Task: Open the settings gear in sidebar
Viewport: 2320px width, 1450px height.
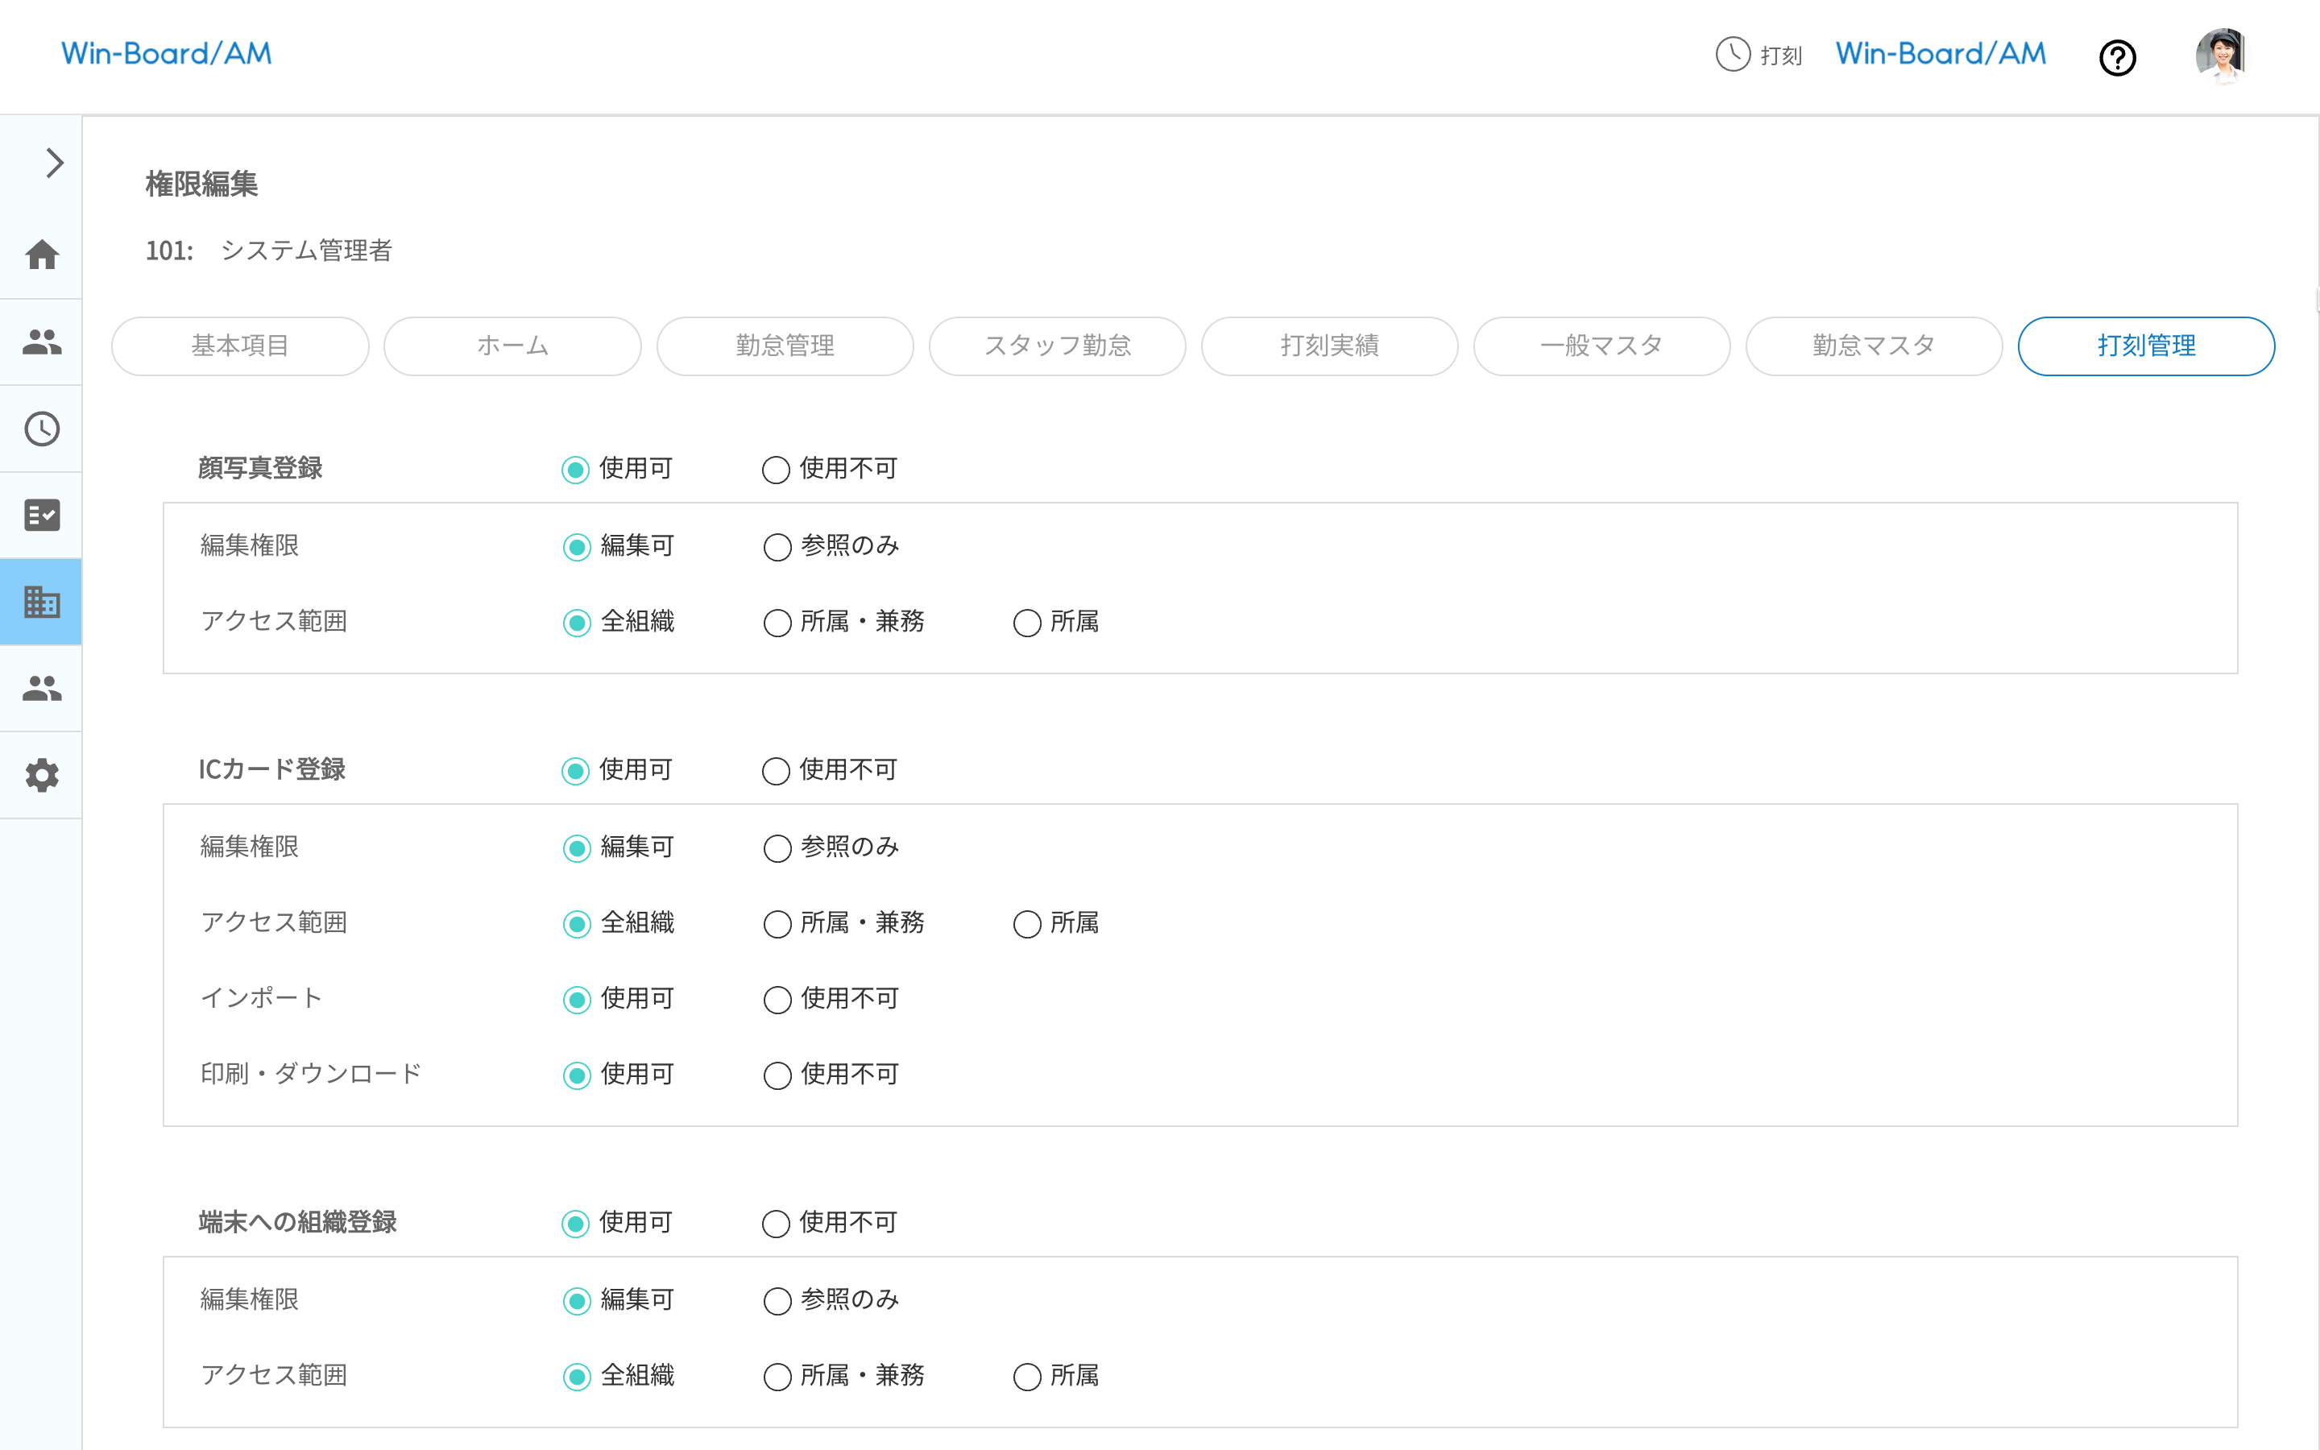Action: click(42, 775)
